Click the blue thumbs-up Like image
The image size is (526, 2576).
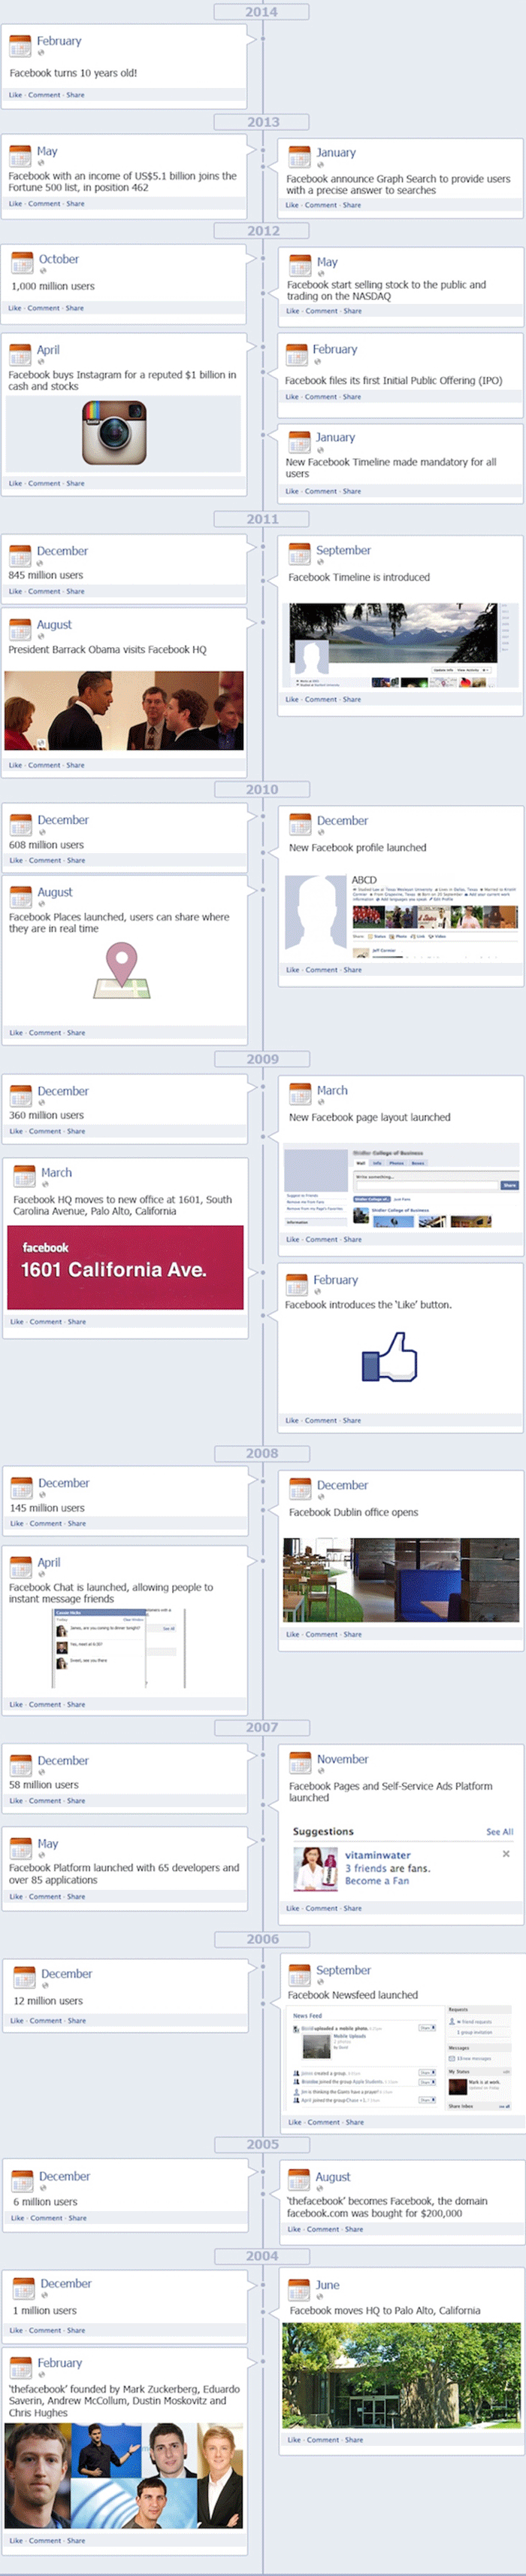pos(389,1357)
